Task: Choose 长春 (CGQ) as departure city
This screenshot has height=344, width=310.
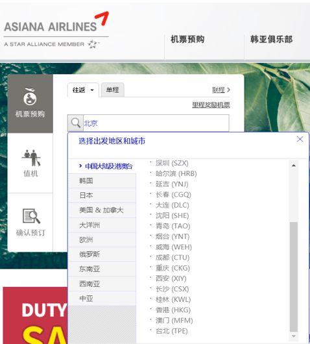Action: pyautogui.click(x=173, y=195)
